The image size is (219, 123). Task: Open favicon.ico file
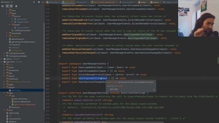15,107
